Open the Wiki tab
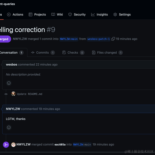 pyautogui.click(x=57, y=14)
